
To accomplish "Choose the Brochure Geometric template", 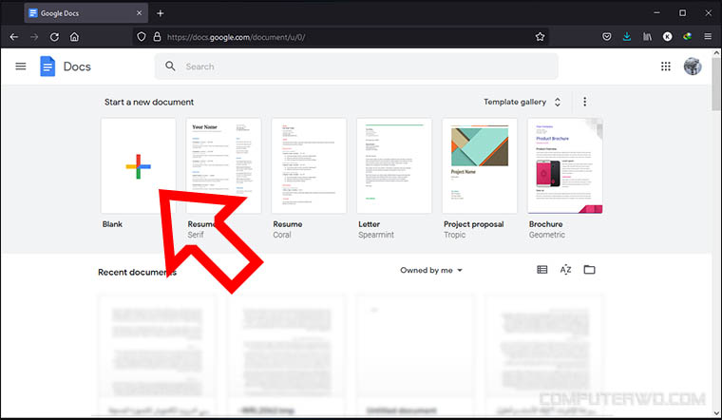I will (x=565, y=165).
